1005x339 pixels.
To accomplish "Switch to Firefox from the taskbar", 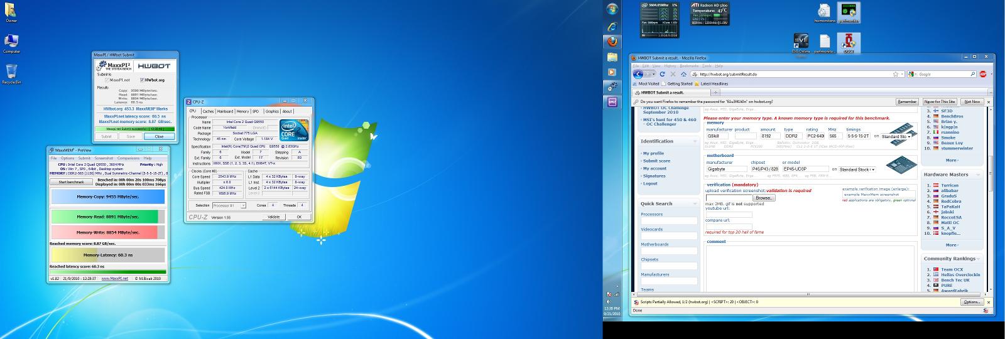I will pyautogui.click(x=613, y=41).
